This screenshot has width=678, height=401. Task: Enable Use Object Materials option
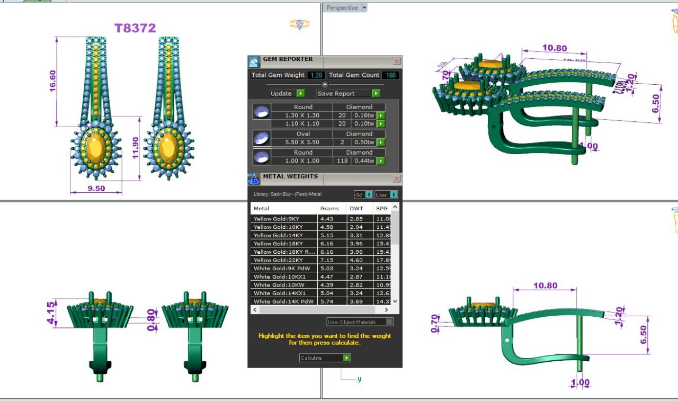tap(389, 322)
